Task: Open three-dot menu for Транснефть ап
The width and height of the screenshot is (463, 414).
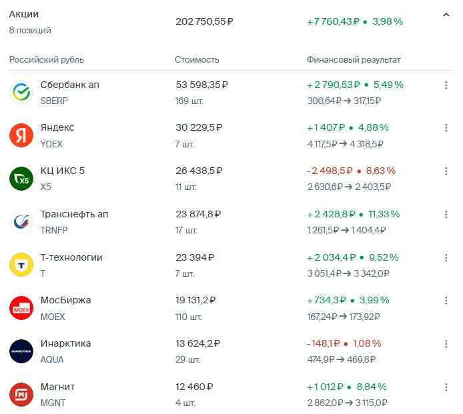Action: click(446, 215)
